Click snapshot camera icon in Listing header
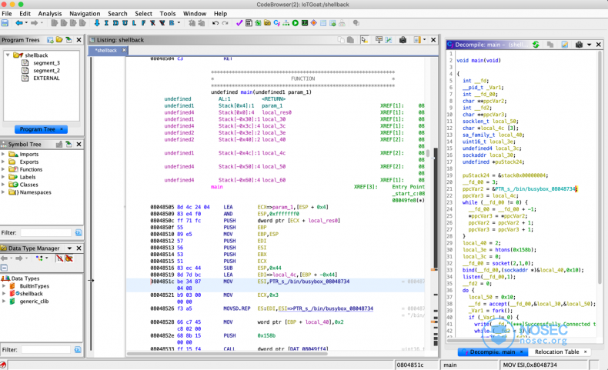This screenshot has height=370, width=608. (x=403, y=40)
